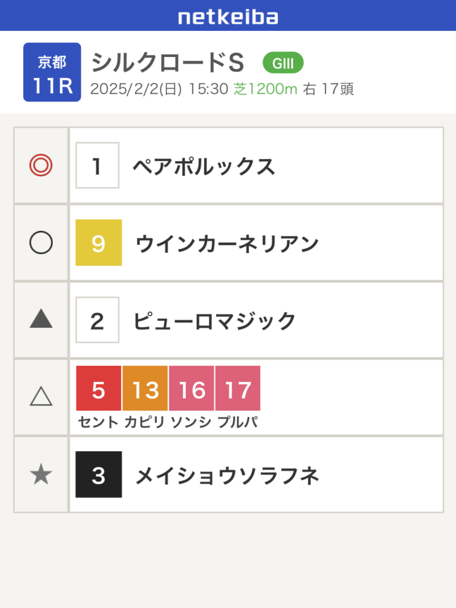Select the white number 1 box
The width and height of the screenshot is (456, 608).
[x=97, y=166]
